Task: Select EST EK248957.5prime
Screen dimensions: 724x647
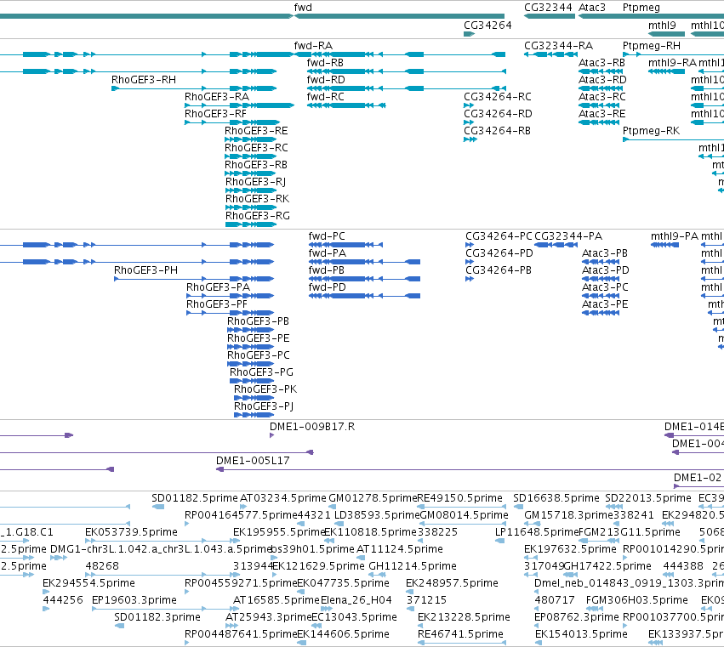Action: (x=410, y=593)
